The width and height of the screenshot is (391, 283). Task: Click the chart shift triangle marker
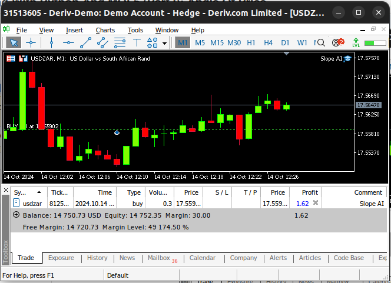tap(287, 54)
